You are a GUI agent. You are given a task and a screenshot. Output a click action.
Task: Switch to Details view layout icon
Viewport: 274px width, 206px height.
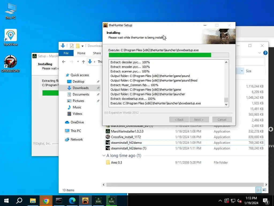tap(258, 190)
